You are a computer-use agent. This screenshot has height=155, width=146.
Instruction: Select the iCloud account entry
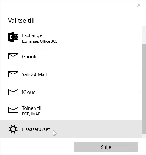[x=71, y=92]
